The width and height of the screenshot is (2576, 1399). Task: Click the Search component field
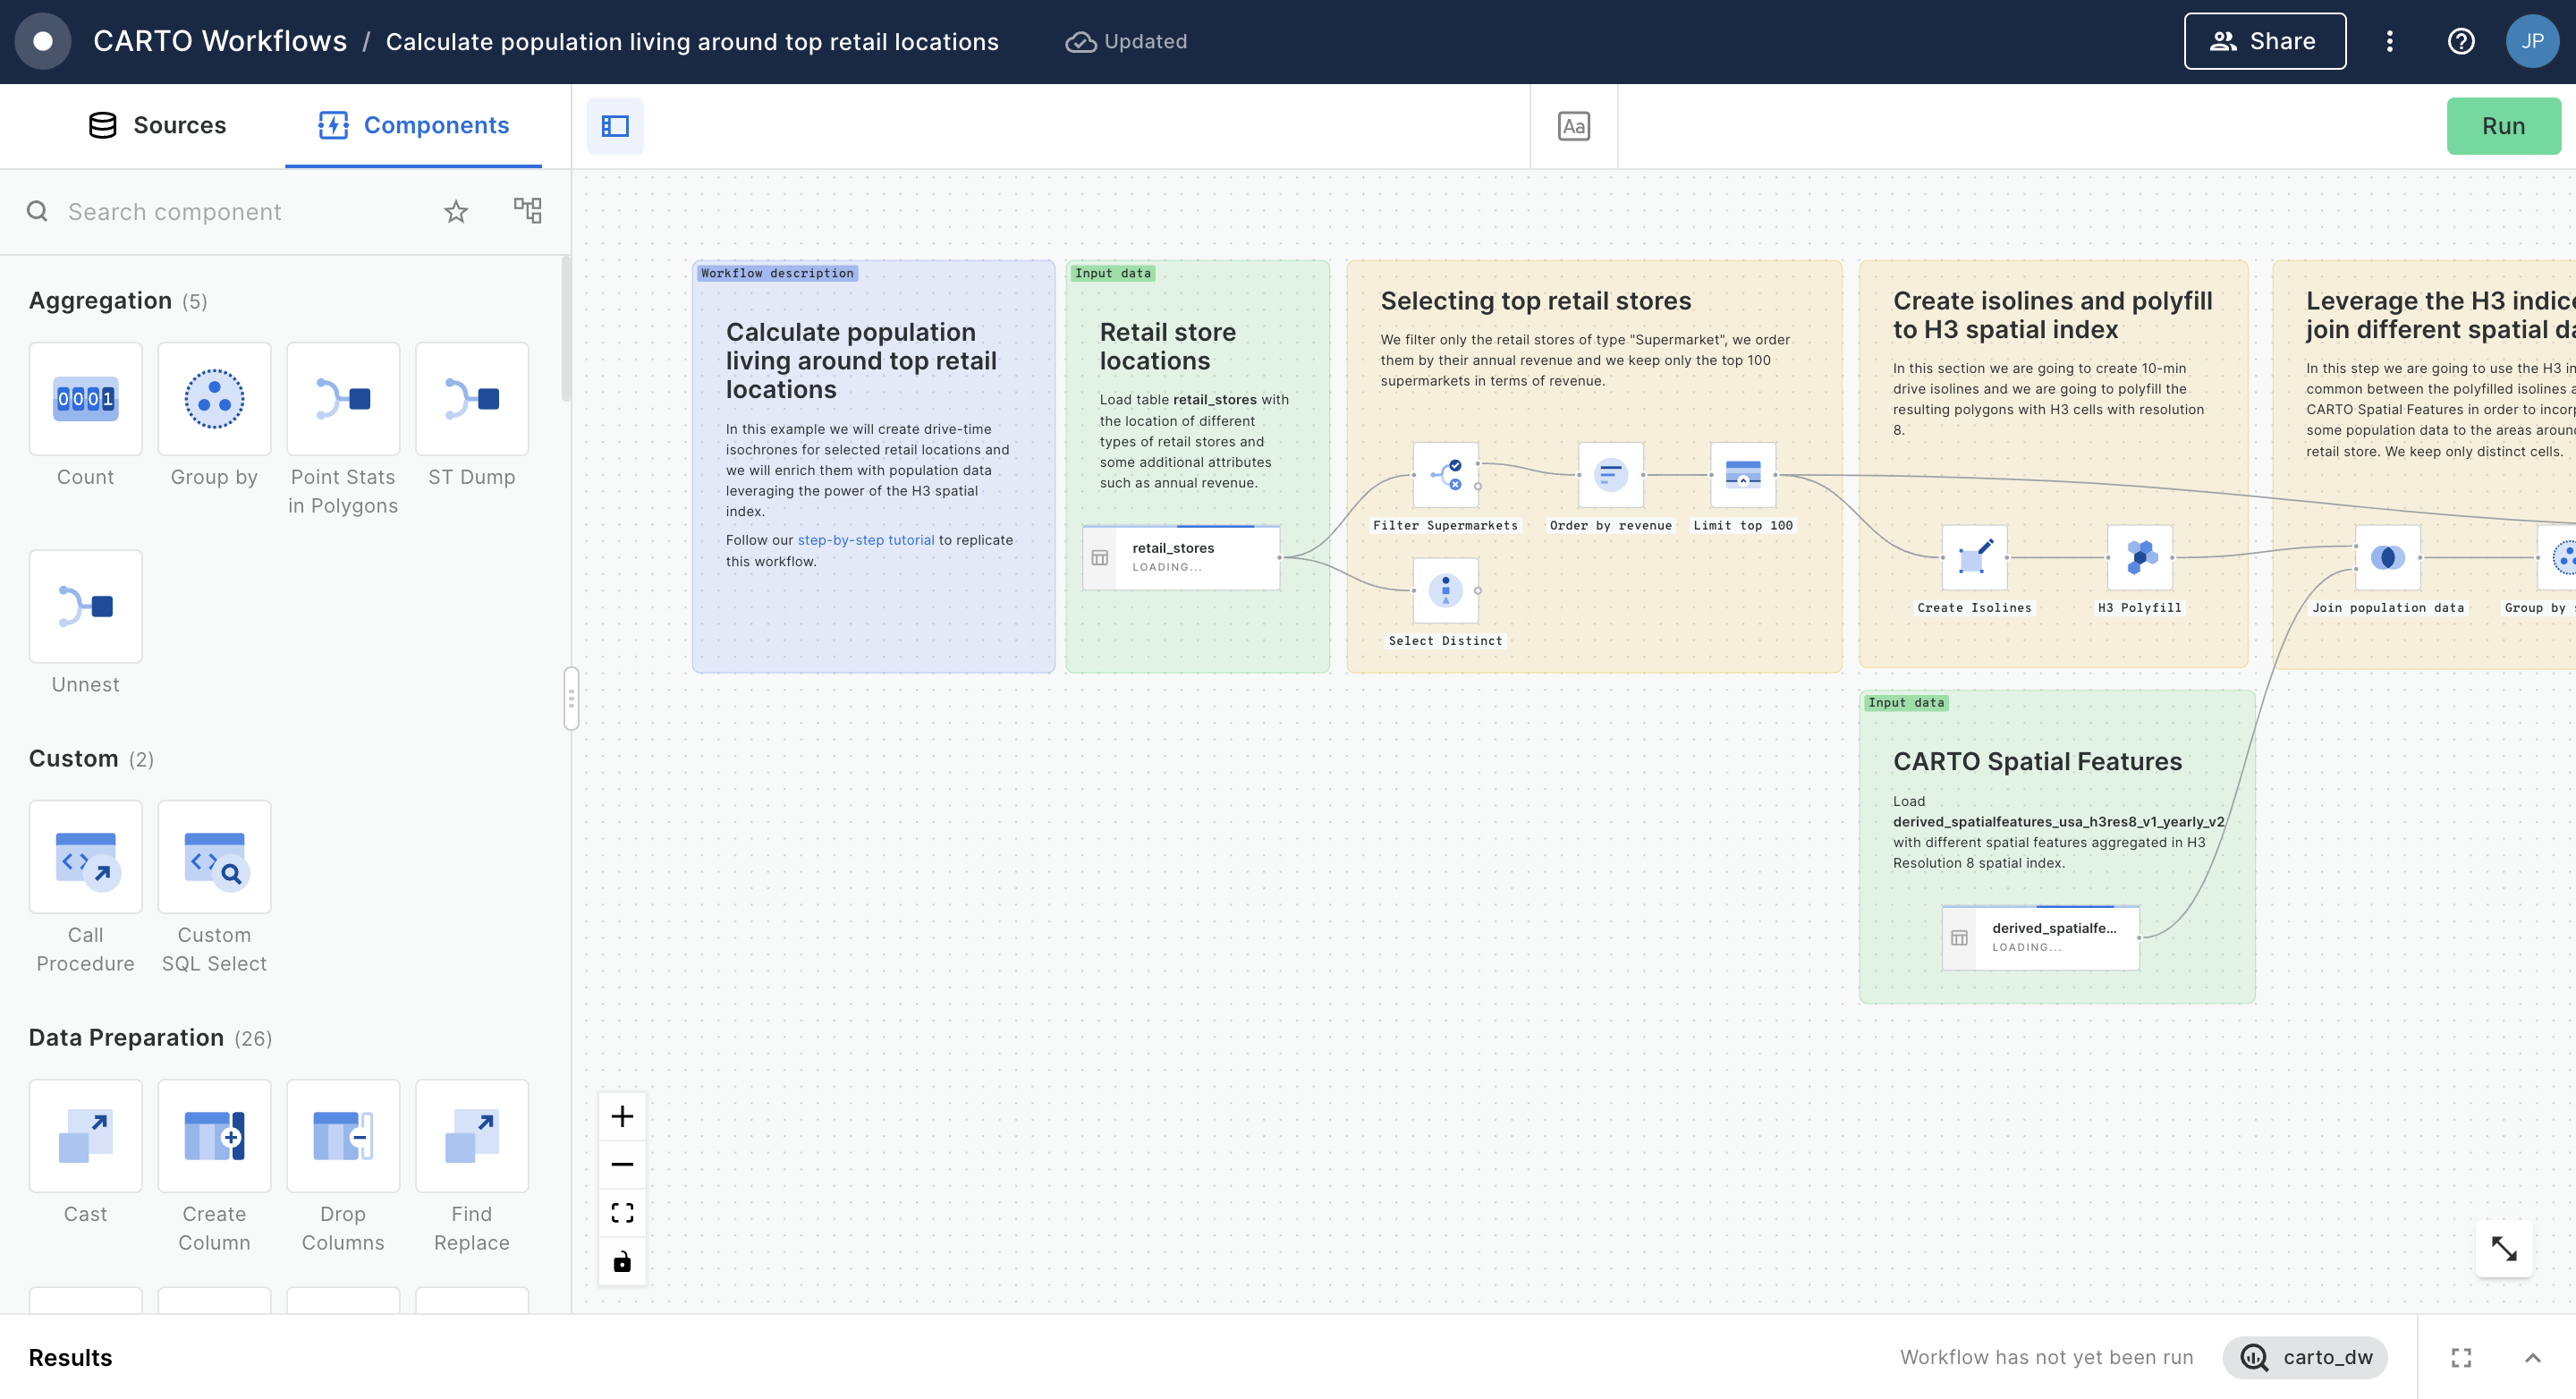tap(240, 211)
